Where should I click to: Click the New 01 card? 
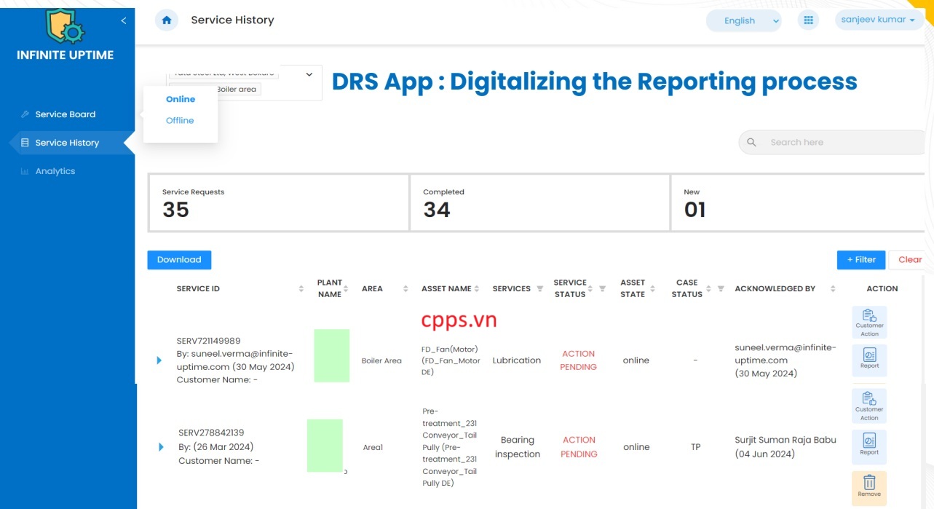click(x=798, y=202)
